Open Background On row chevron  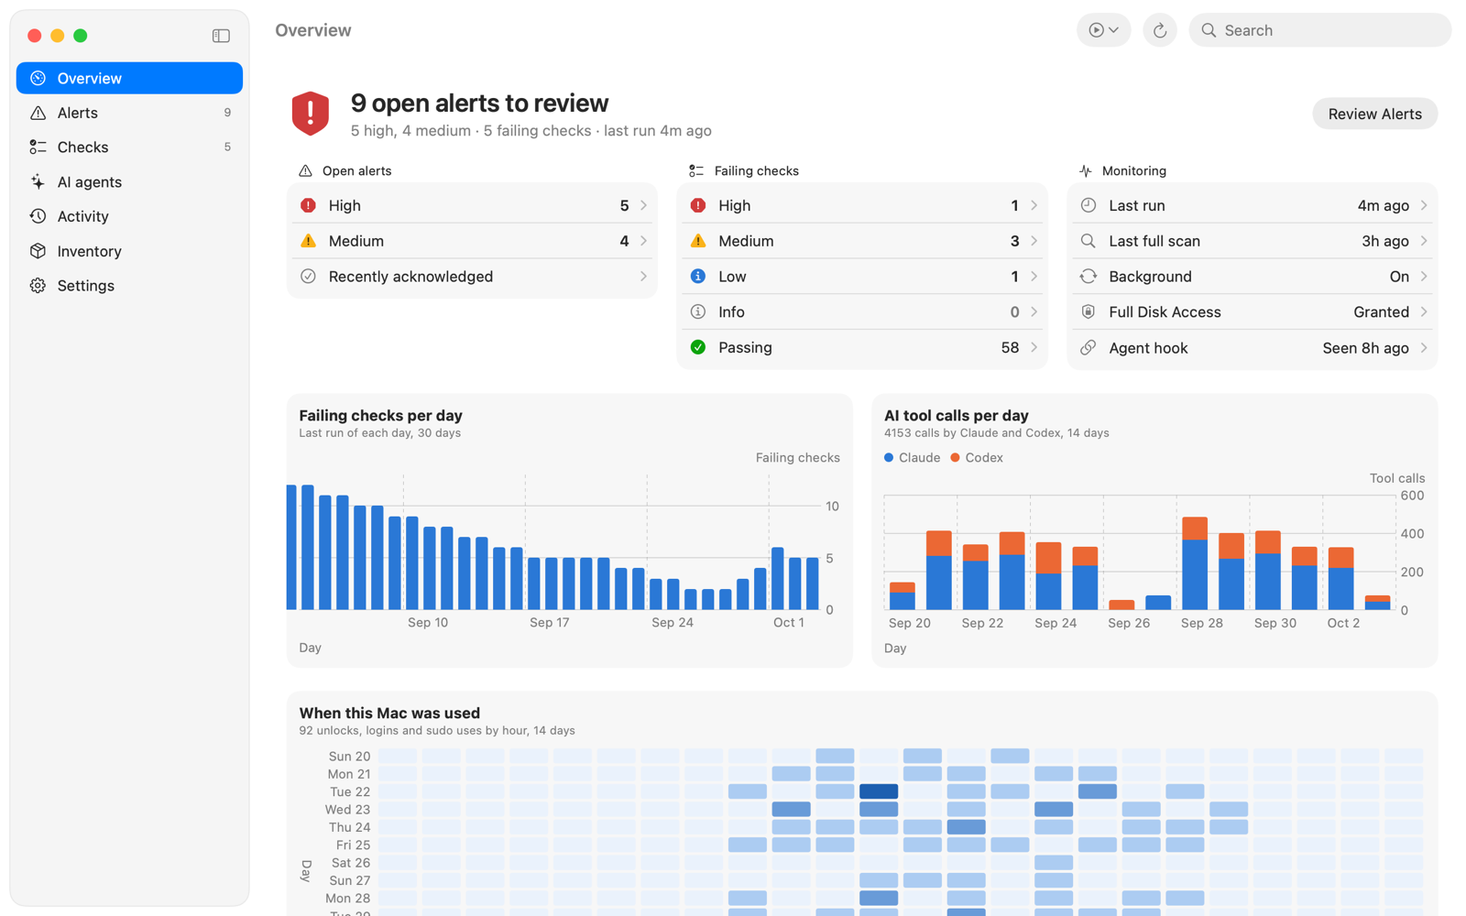coord(1424,277)
